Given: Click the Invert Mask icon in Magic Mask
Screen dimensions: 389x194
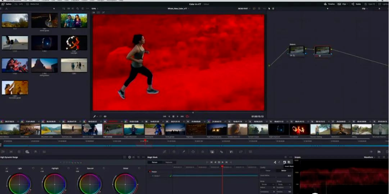Looking at the screenshot, I should 284,162.
